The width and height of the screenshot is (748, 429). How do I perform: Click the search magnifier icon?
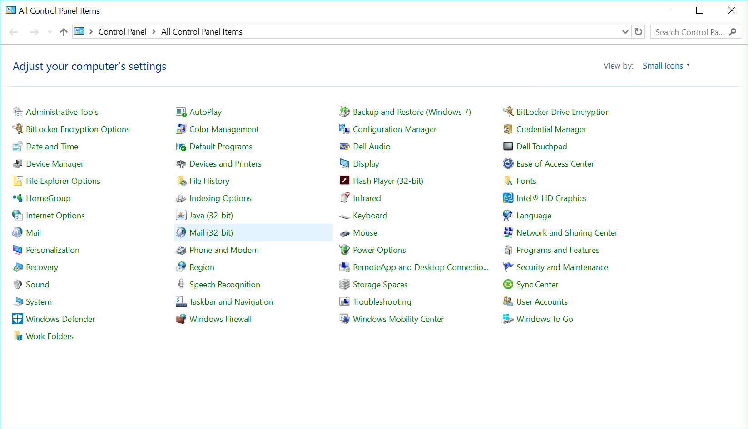click(x=733, y=32)
